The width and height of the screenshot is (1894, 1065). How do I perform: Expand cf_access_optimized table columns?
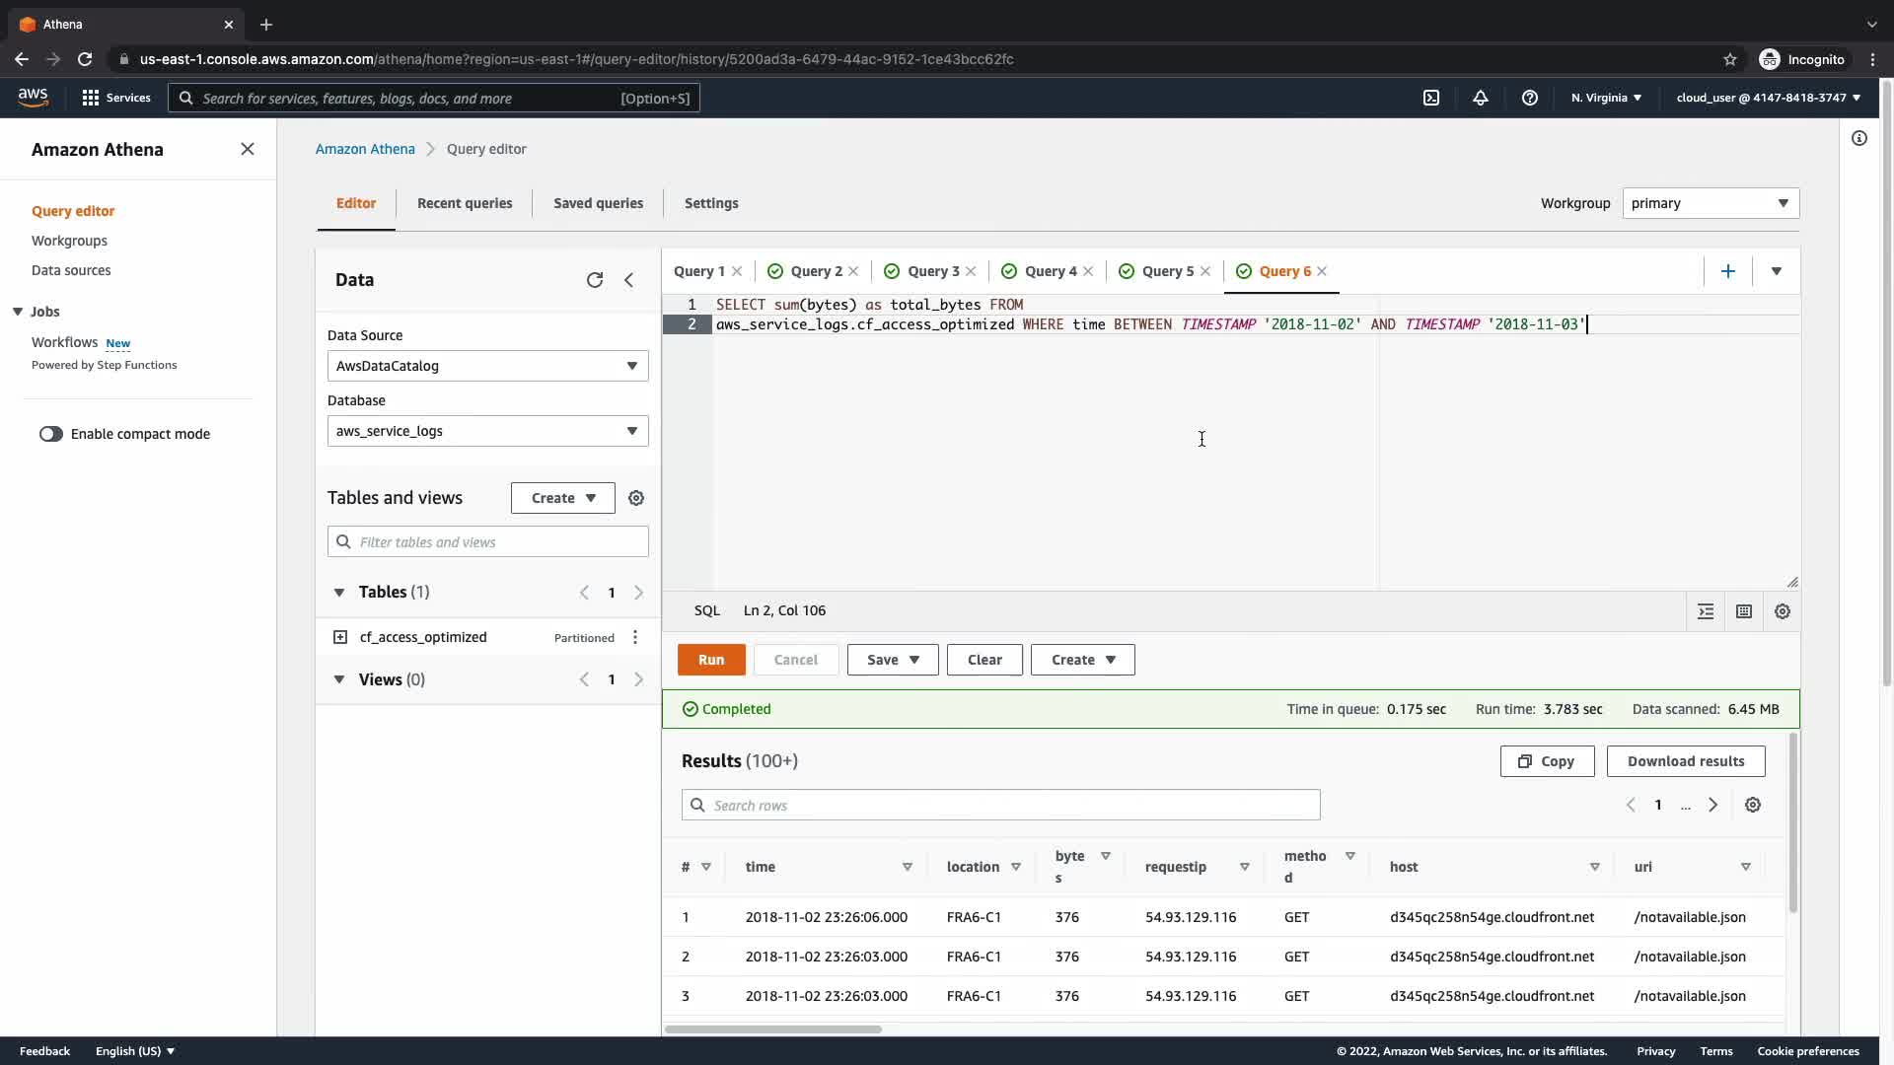tap(340, 637)
